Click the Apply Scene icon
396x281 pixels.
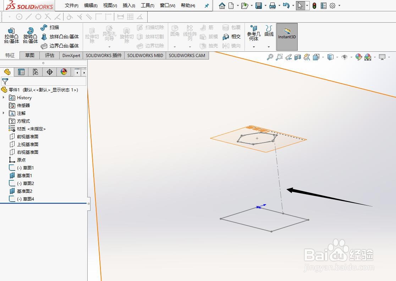click(x=368, y=57)
